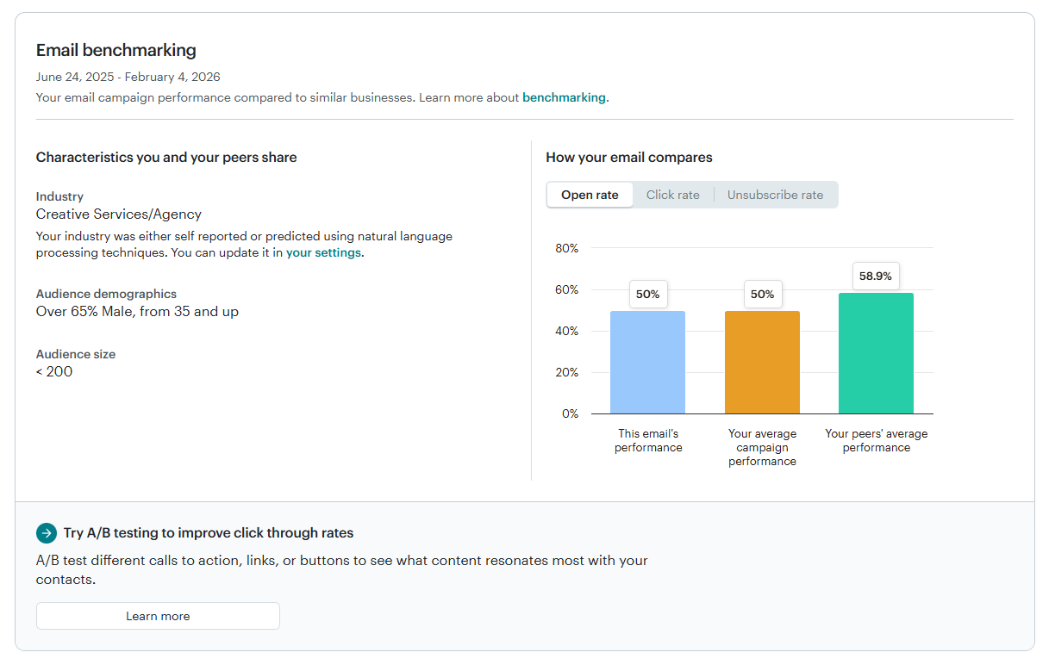Open your settings link
This screenshot has width=1049, height=665.
click(323, 252)
